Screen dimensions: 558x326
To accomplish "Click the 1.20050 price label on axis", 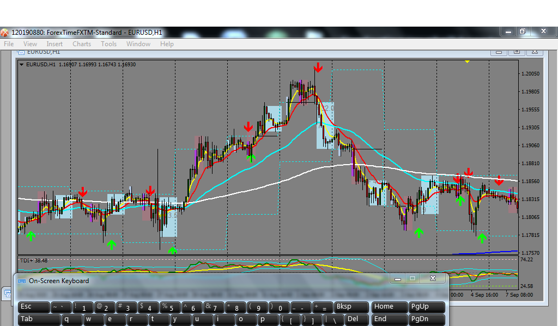I will pyautogui.click(x=531, y=74).
